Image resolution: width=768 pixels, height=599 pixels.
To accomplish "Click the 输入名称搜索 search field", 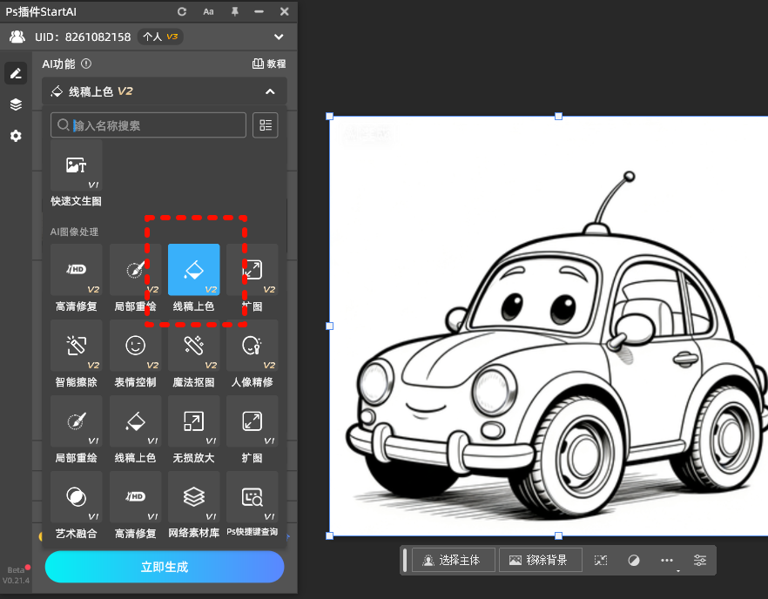I will coord(148,125).
